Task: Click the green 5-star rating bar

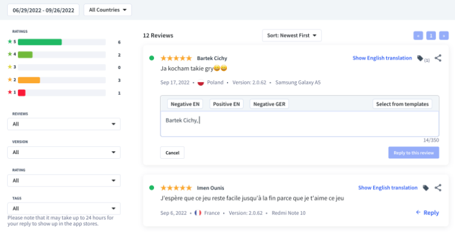Action: 40,42
